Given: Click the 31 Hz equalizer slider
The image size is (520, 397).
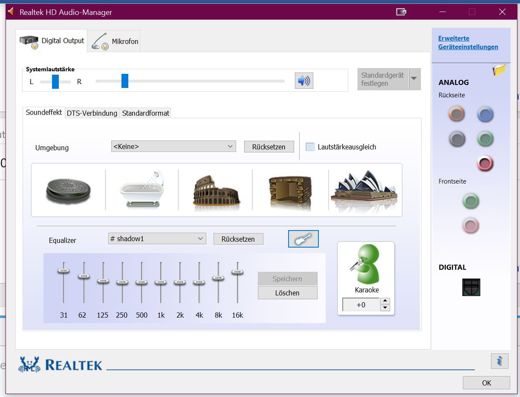Looking at the screenshot, I should tap(64, 283).
